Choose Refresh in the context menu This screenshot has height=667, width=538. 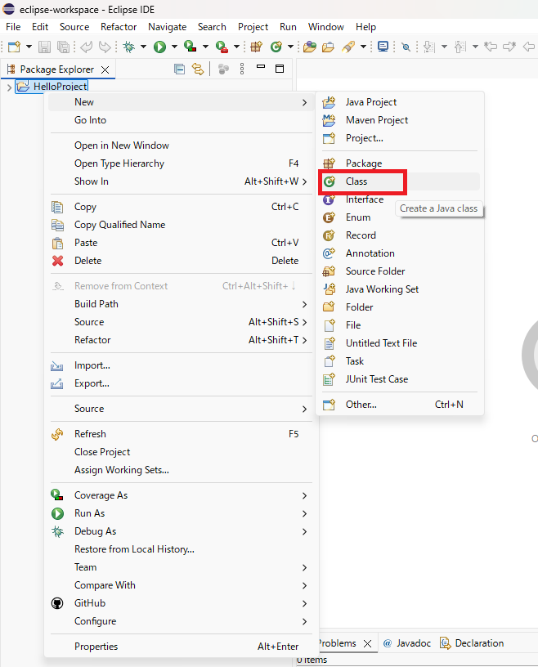coord(182,434)
